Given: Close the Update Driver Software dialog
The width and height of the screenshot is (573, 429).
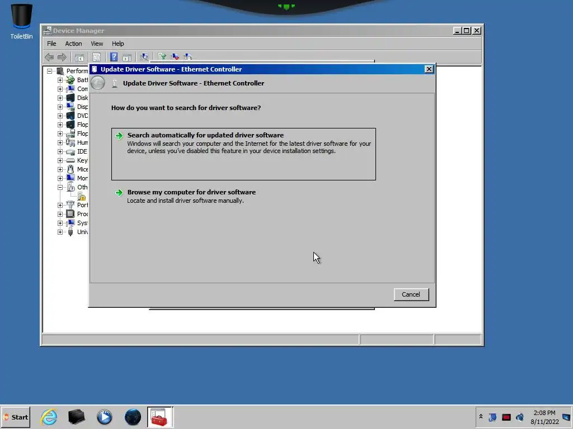Looking at the screenshot, I should (429, 69).
